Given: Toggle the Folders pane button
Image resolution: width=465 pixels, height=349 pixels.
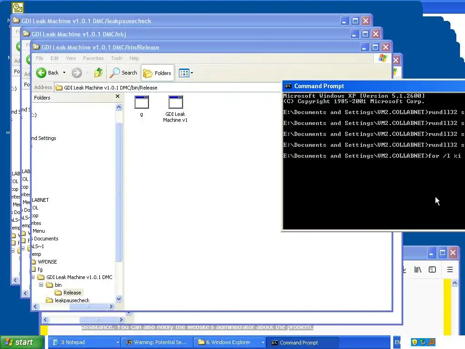Looking at the screenshot, I should coord(157,73).
